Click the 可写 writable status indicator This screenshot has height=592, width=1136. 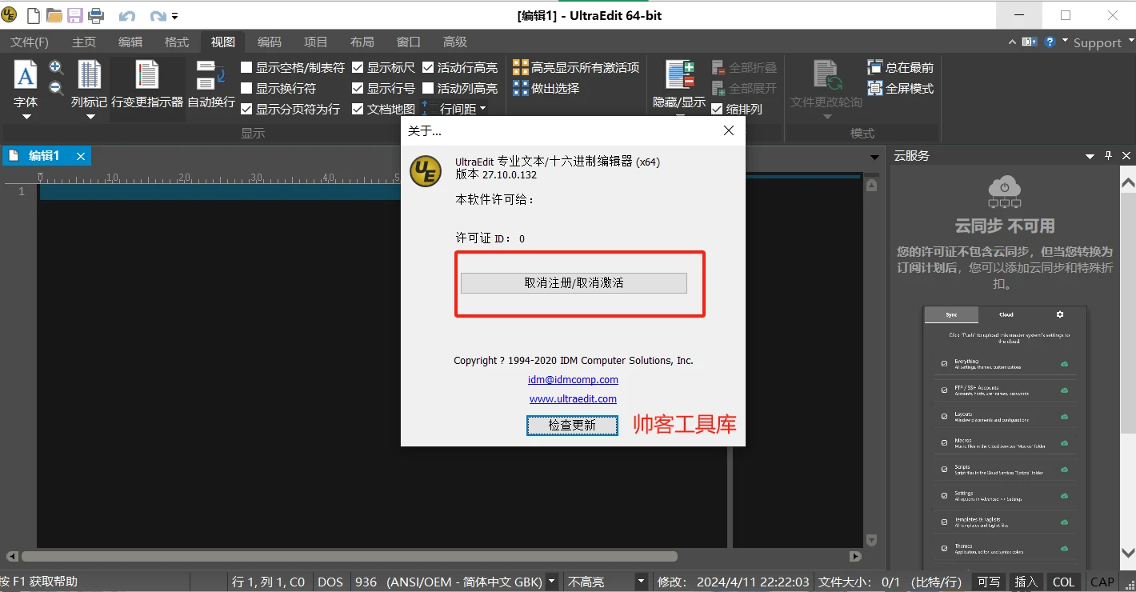click(x=989, y=582)
